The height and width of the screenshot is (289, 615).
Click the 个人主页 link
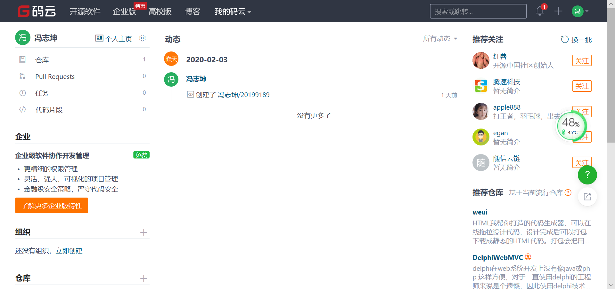[x=119, y=39]
